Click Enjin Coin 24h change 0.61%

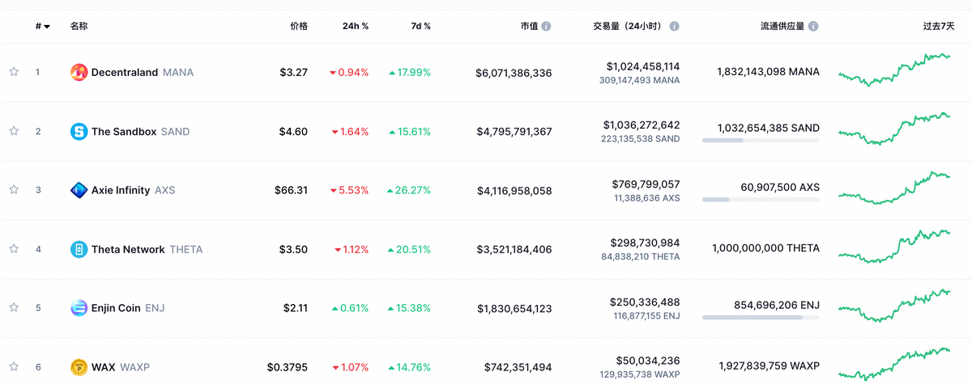tap(350, 309)
